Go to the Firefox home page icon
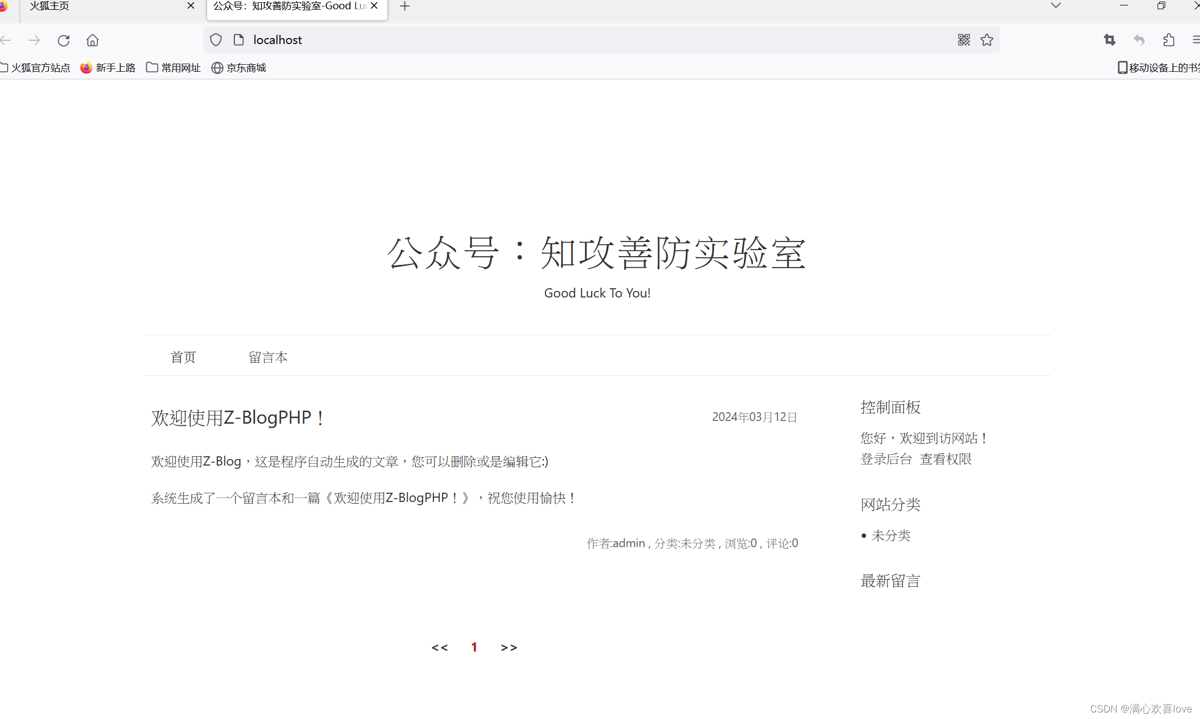 [x=92, y=40]
